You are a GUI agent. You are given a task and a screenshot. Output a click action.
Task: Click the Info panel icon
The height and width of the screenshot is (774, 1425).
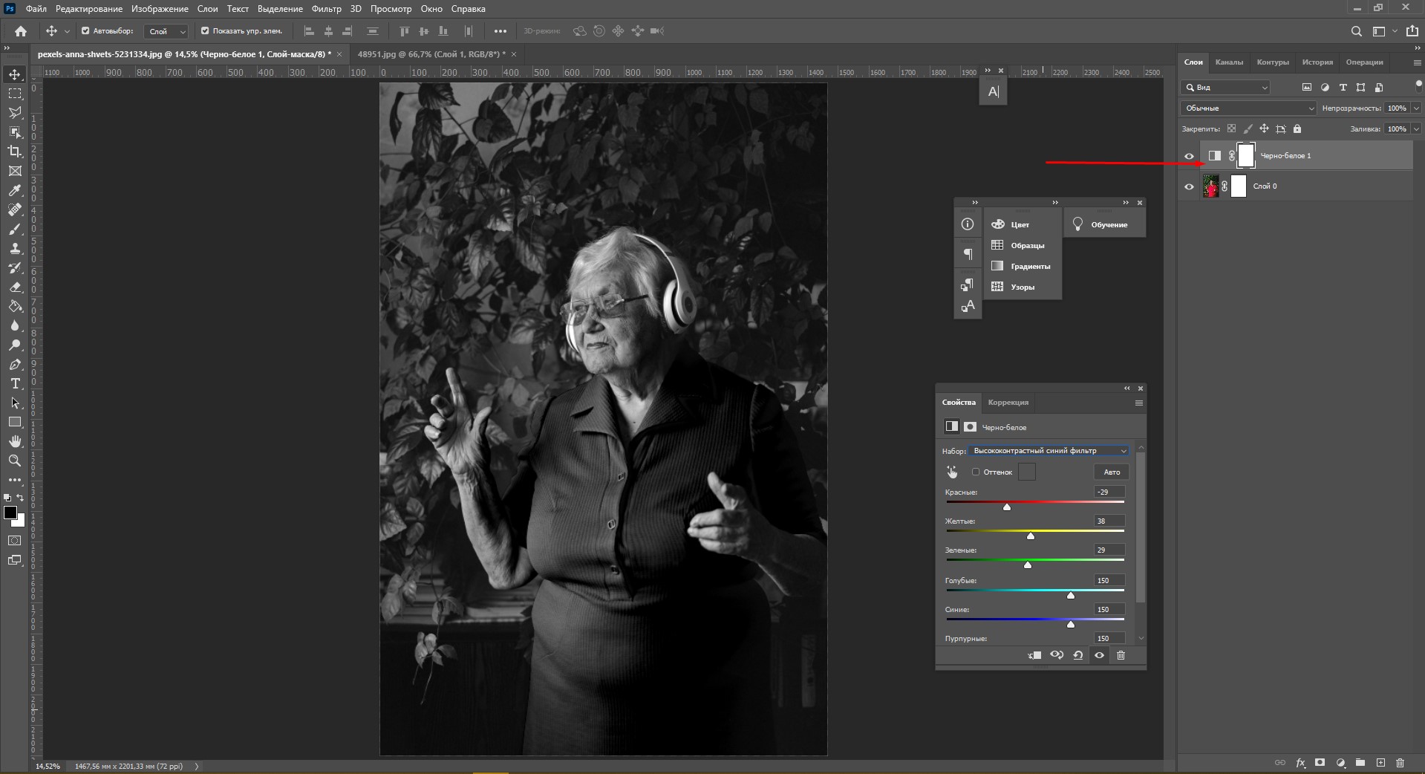tap(968, 224)
